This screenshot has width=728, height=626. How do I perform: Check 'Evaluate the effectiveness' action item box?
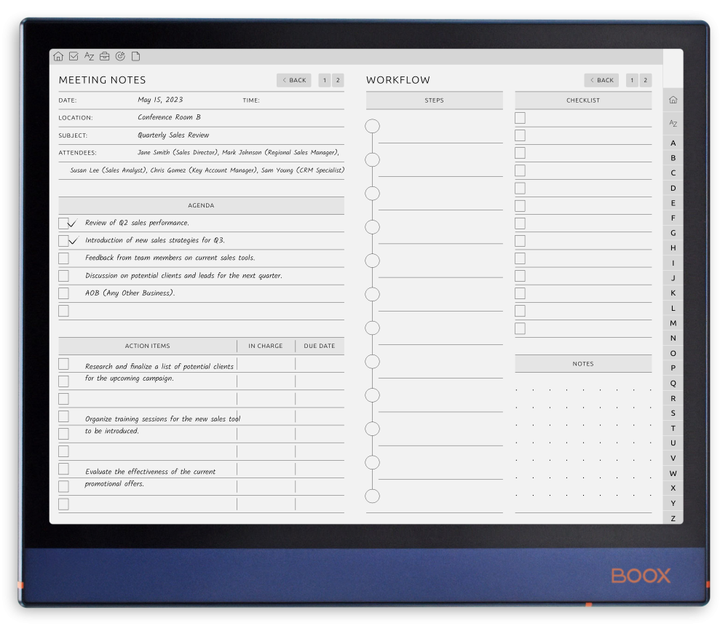click(x=63, y=469)
